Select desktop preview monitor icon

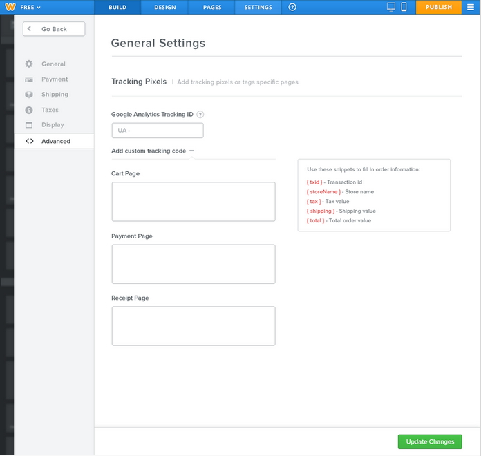tap(391, 7)
